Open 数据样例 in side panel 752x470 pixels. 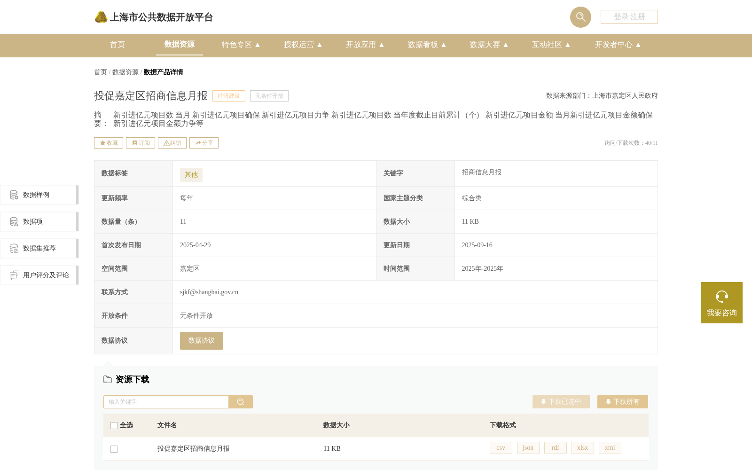tap(39, 195)
